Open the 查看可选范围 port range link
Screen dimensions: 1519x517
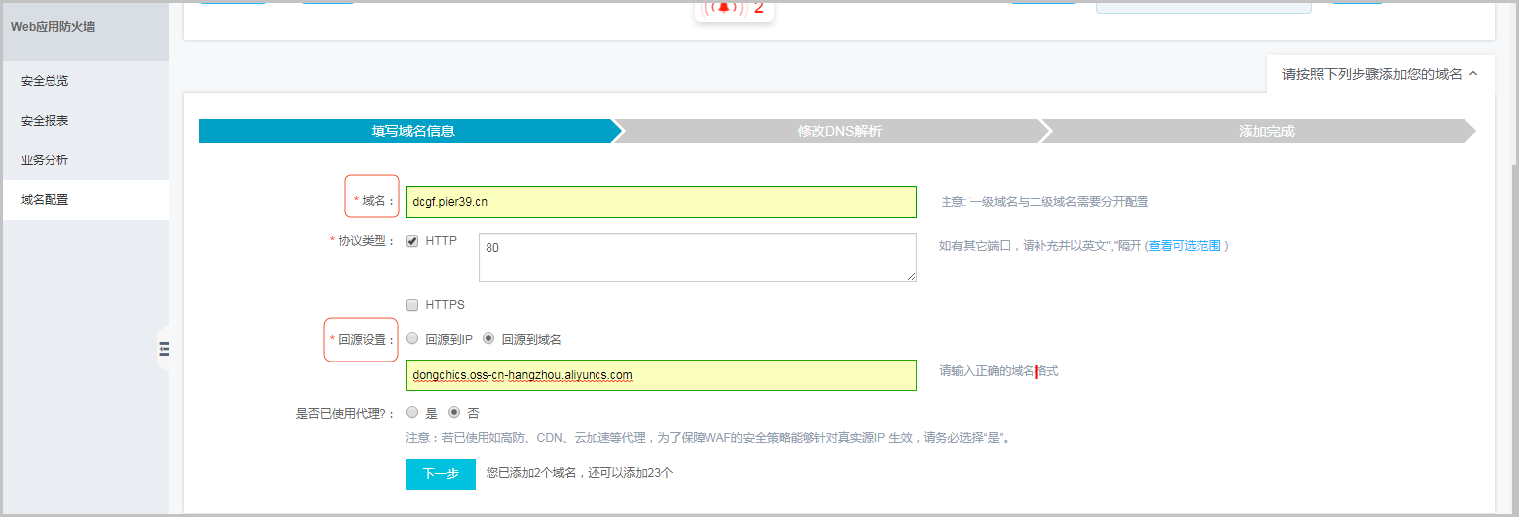pyautogui.click(x=1184, y=246)
